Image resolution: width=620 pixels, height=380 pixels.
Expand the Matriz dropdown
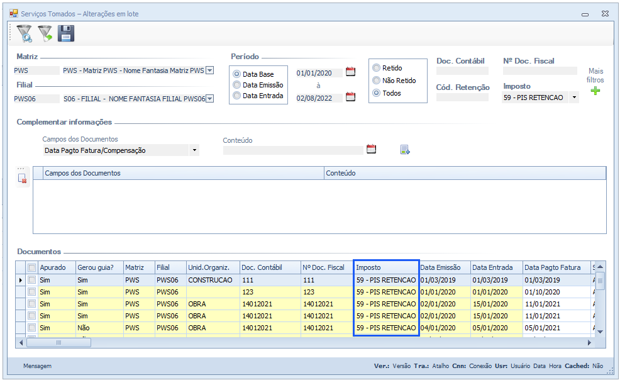tap(210, 70)
